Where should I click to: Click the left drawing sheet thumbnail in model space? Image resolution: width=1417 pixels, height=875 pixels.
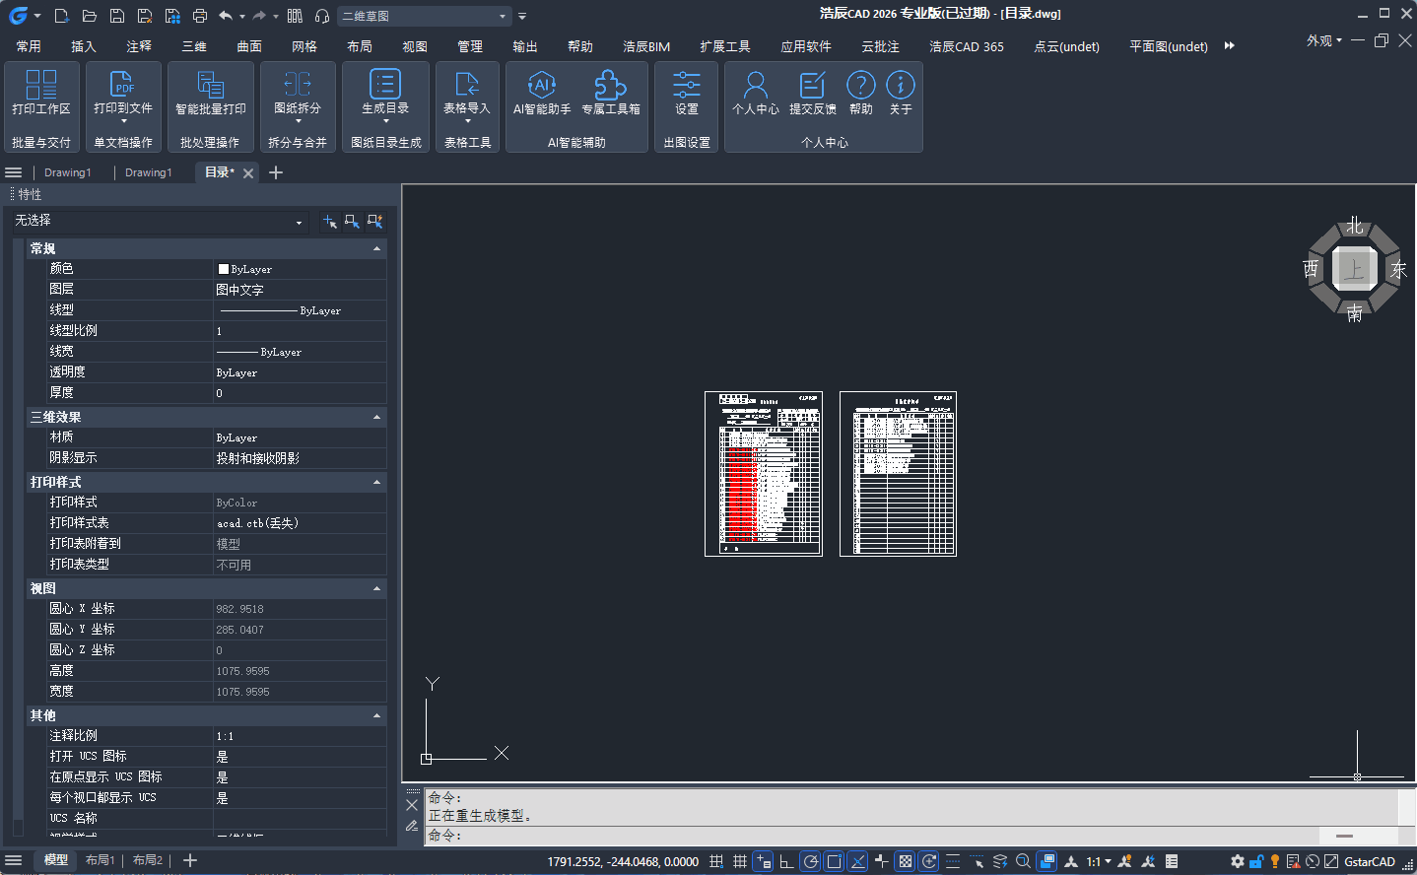pyautogui.click(x=764, y=474)
